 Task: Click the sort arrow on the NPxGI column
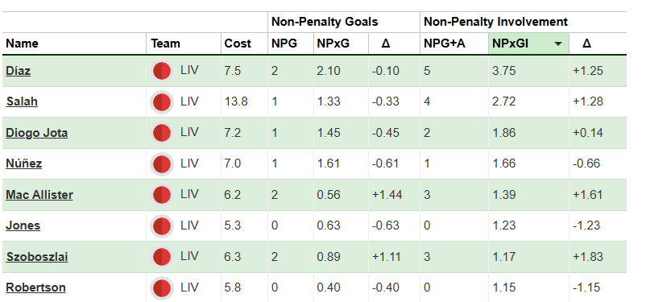(558, 43)
